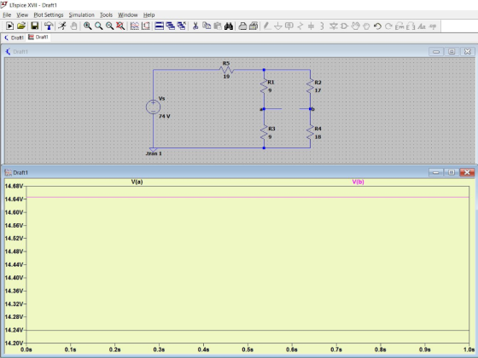This screenshot has height=358, width=478.
Task: Click the Drag hand icon
Action: click(x=366, y=26)
